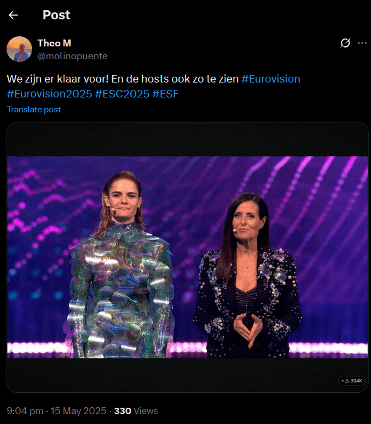The height and width of the screenshot is (424, 371).
Task: Click the Translate post link
Action: click(x=34, y=110)
